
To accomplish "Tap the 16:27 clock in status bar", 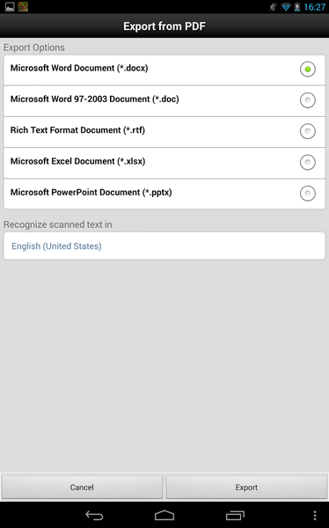I will (x=315, y=7).
